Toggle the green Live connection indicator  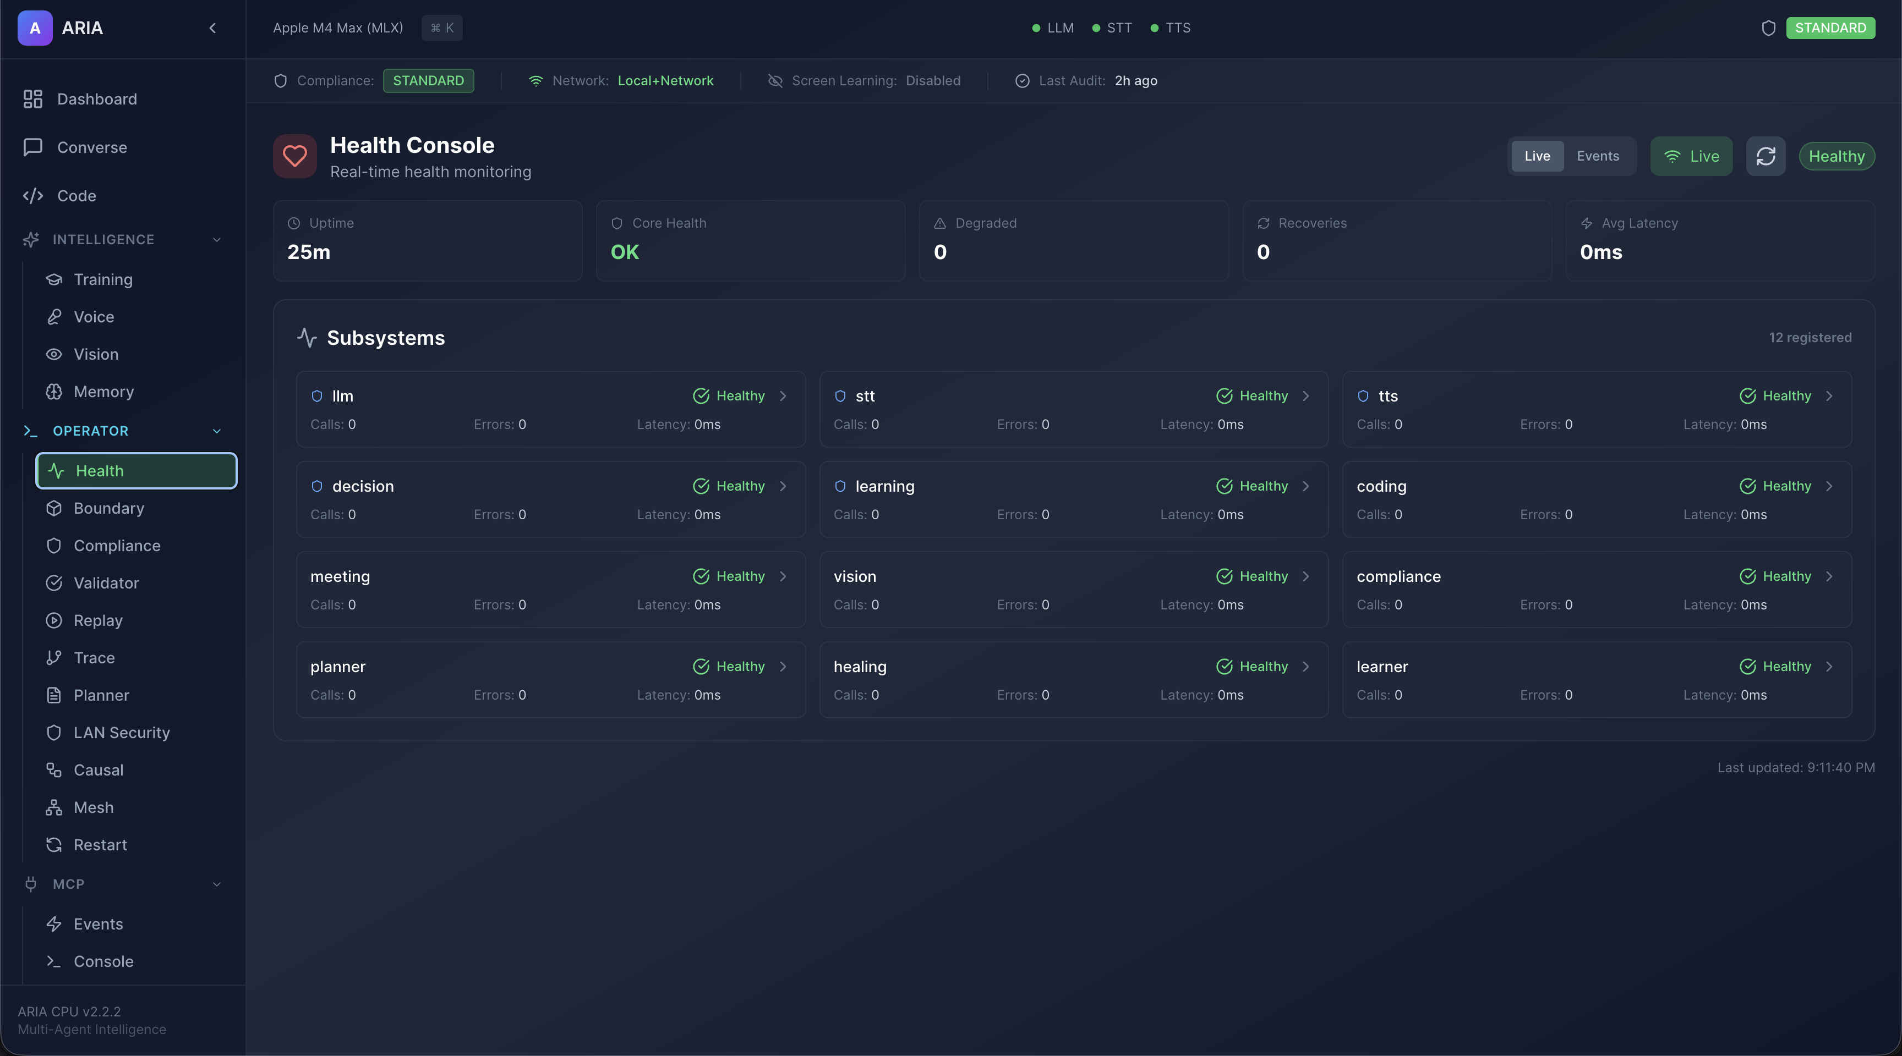click(1691, 156)
